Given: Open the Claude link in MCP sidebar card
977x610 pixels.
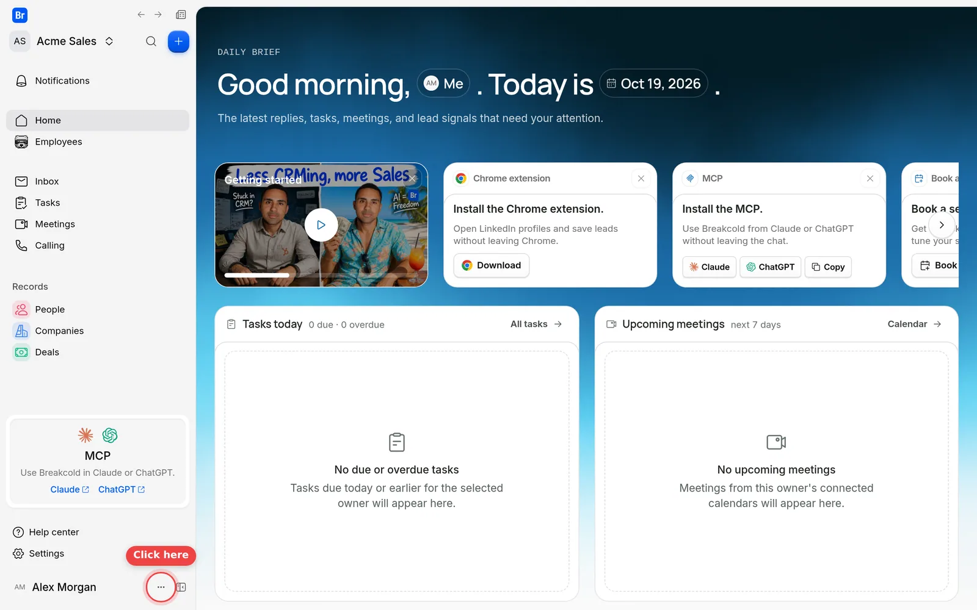Looking at the screenshot, I should click(70, 489).
